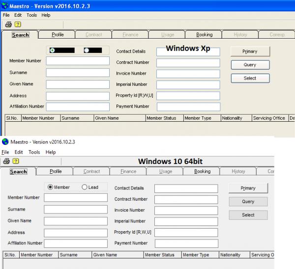Switch to Booking tab in Windows 10 window

tap(202, 171)
